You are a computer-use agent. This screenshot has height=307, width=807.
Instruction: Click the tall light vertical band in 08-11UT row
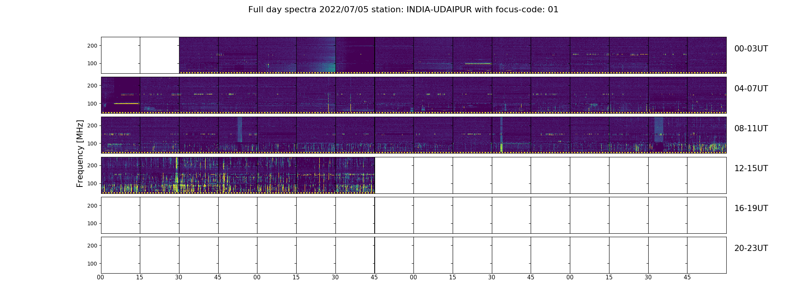(x=240, y=130)
